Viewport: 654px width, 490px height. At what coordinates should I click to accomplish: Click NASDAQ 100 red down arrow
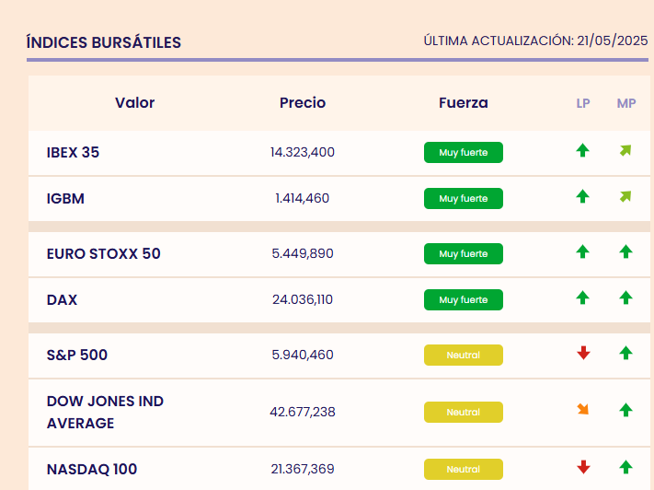tap(582, 467)
